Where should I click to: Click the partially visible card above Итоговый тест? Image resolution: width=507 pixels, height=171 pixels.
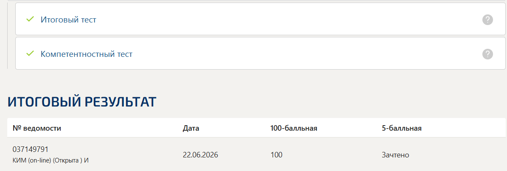point(256,0)
